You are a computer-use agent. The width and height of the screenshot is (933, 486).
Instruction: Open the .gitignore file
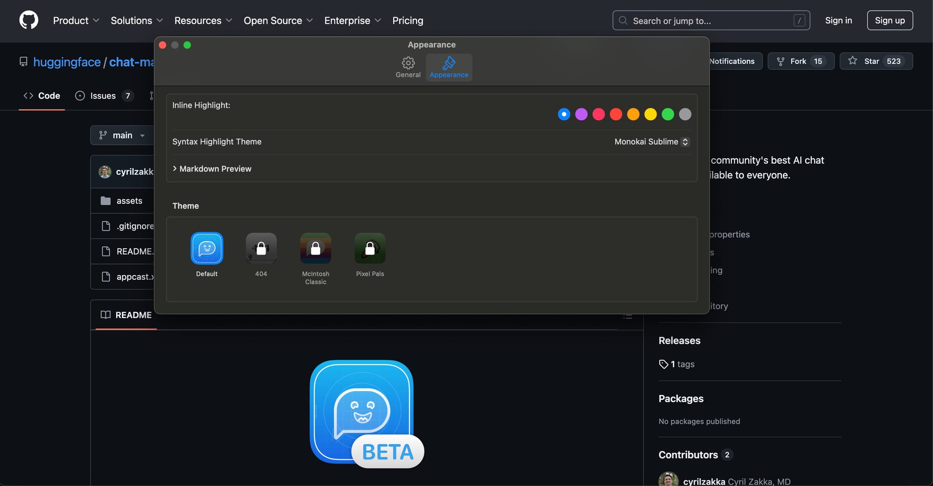pyautogui.click(x=135, y=226)
